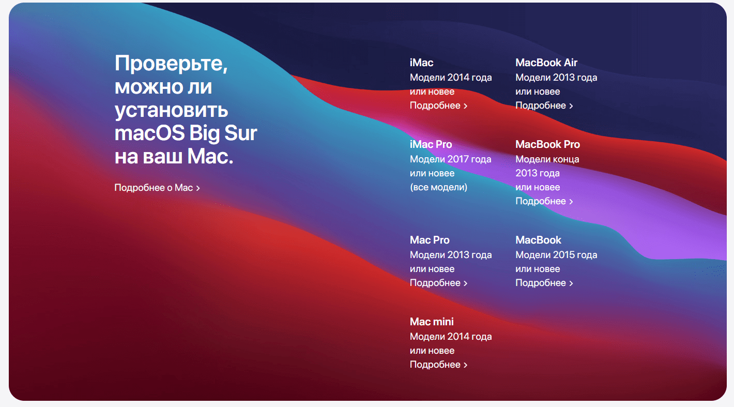Click the 'MacBook Air' heading
Screen dimensions: 734x407
pos(546,63)
